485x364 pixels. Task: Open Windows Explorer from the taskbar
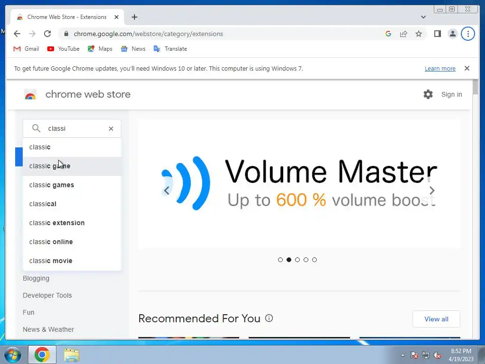tap(72, 355)
